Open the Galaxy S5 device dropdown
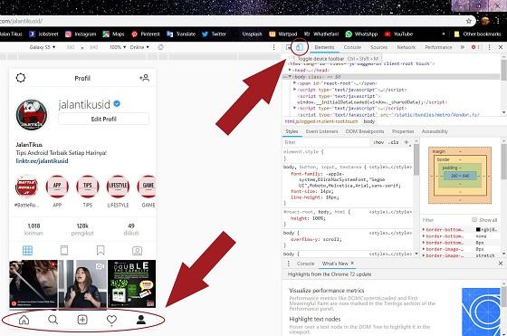 tap(43, 47)
